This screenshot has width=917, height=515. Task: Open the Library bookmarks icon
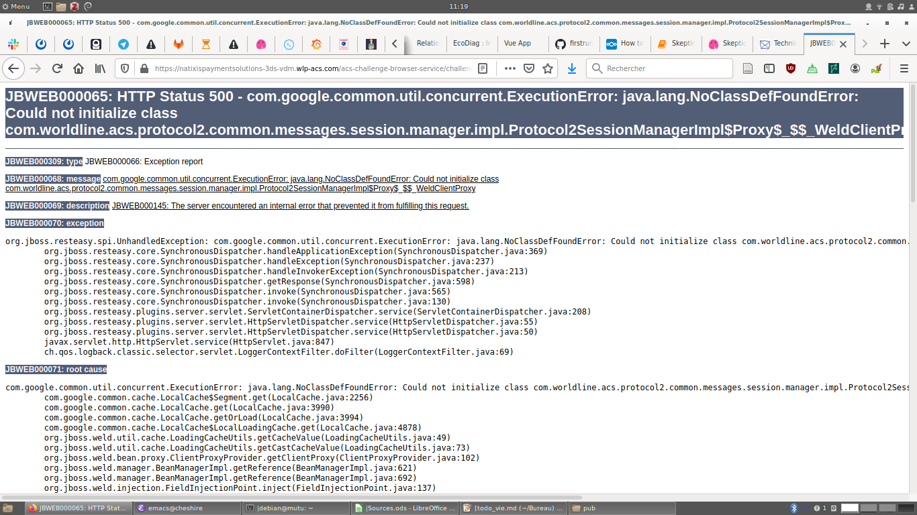click(100, 68)
